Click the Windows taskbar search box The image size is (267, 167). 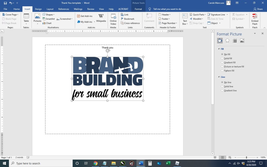[x=41, y=163]
